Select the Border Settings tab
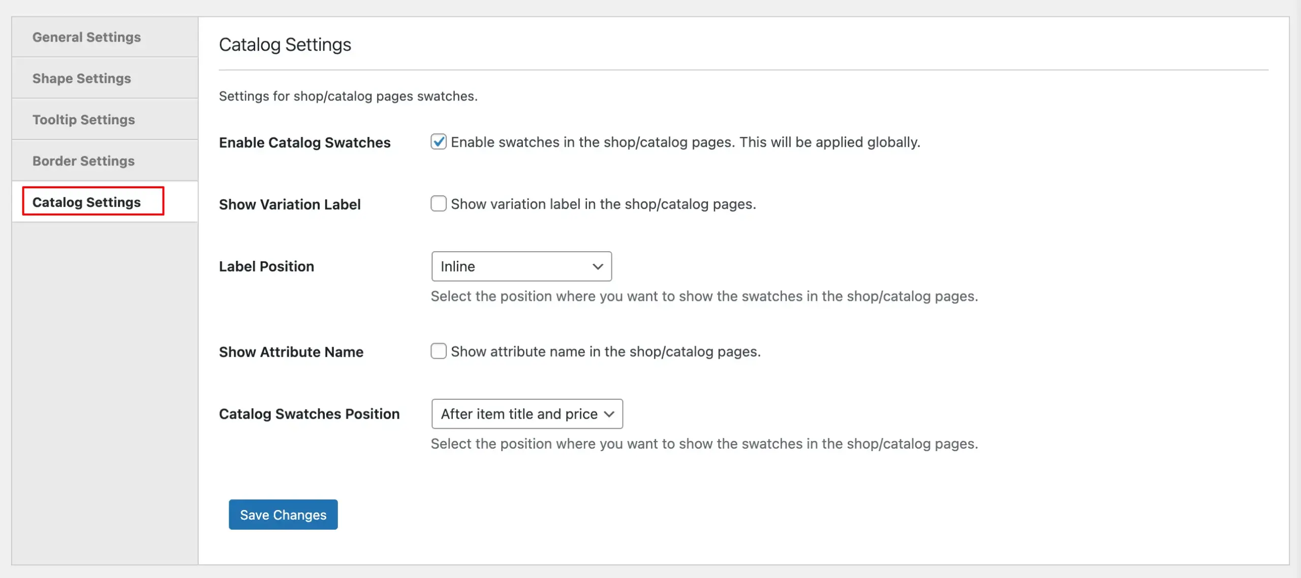 pos(83,161)
